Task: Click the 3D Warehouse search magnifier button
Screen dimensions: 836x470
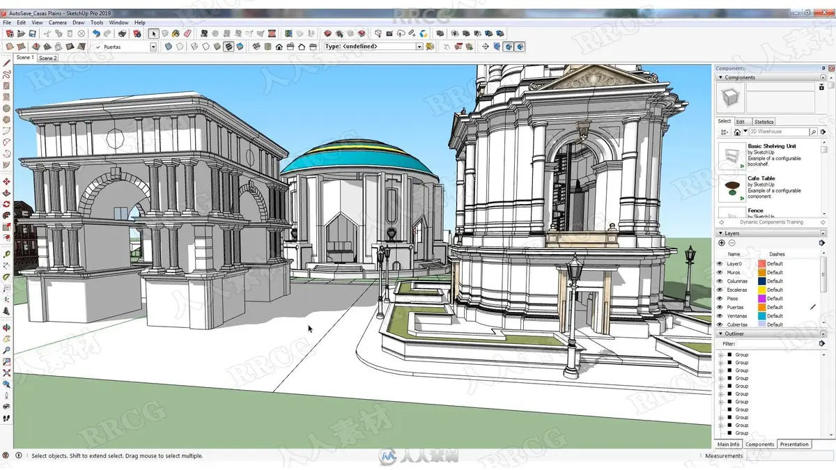Action: coord(813,132)
